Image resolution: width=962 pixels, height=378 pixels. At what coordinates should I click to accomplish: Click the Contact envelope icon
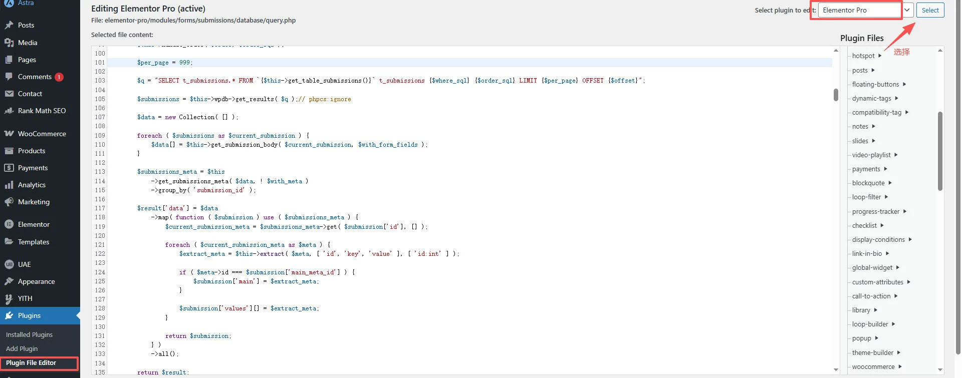tap(9, 94)
